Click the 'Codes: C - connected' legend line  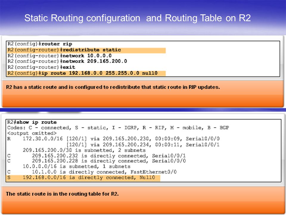coord(118,128)
